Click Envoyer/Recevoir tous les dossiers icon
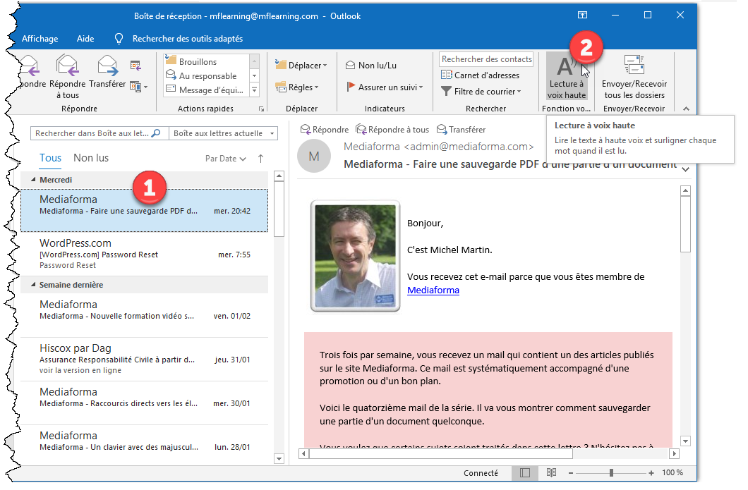This screenshot has width=748, height=490. [634, 66]
